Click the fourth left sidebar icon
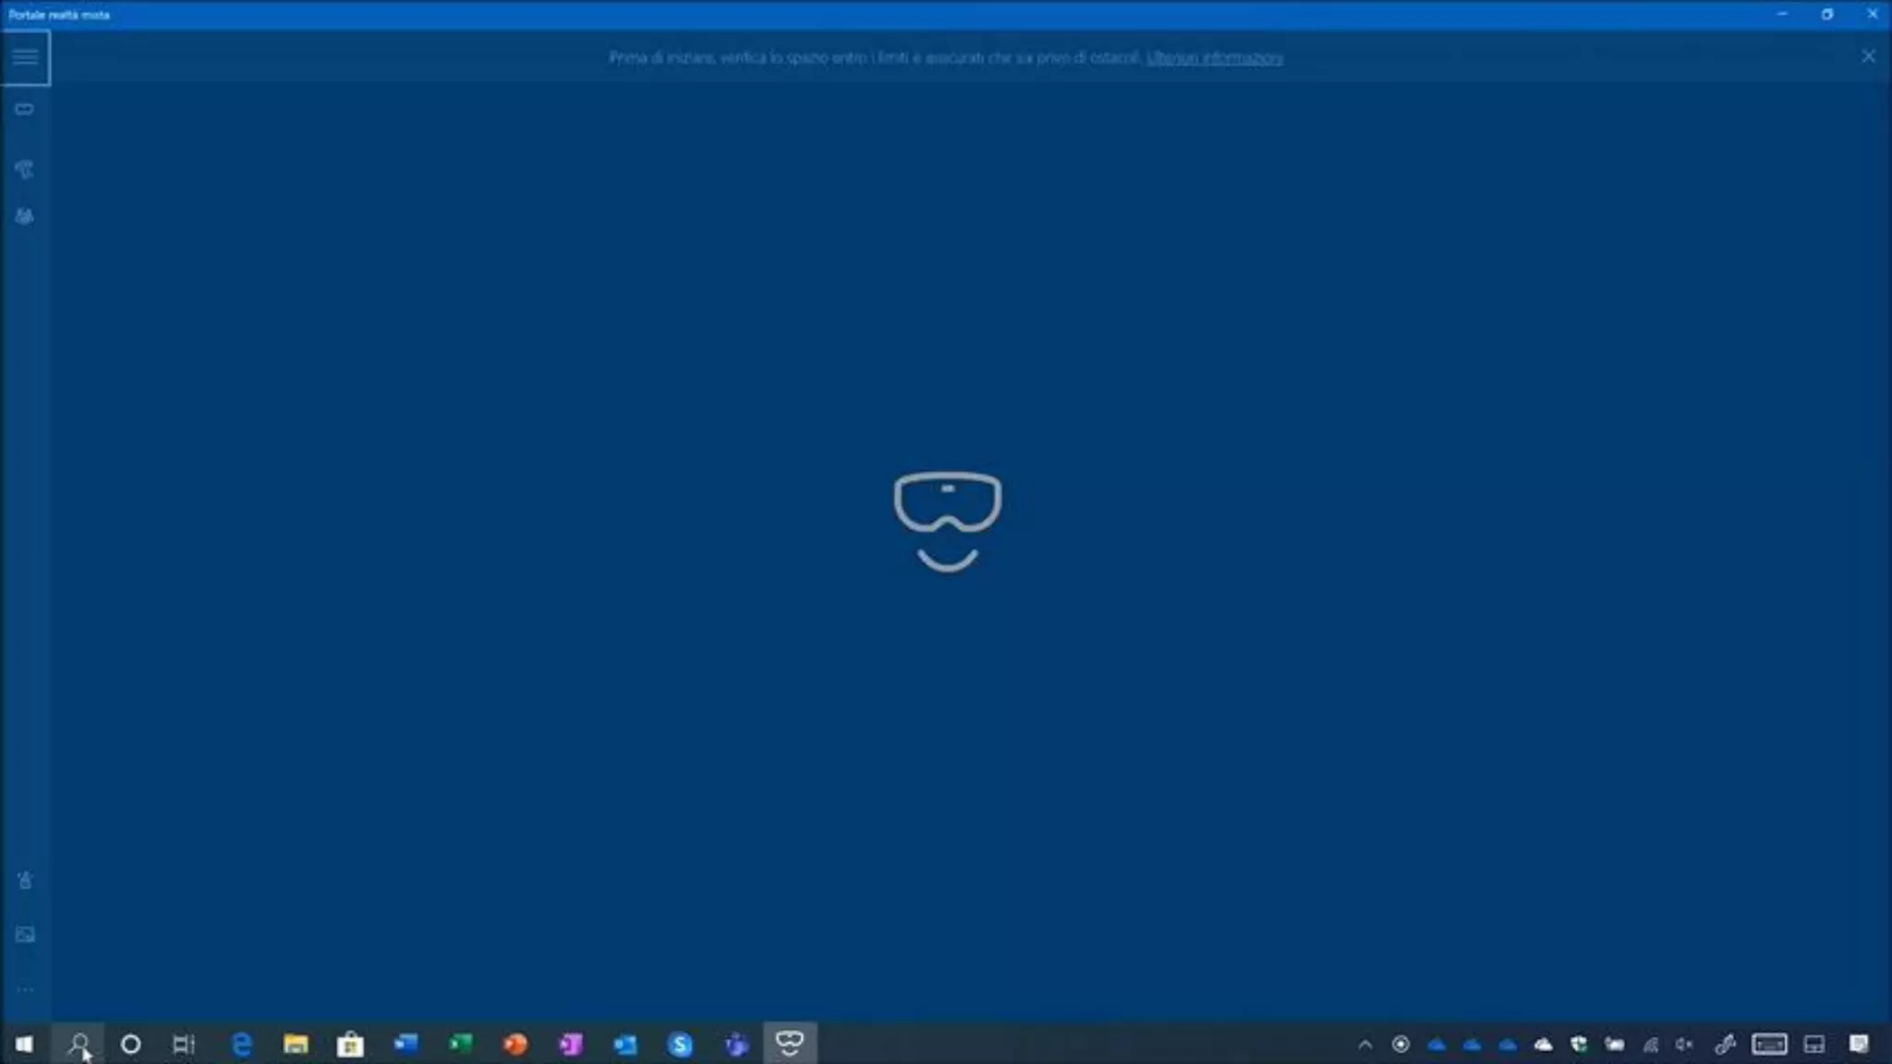The height and width of the screenshot is (1064, 1892). tap(25, 216)
